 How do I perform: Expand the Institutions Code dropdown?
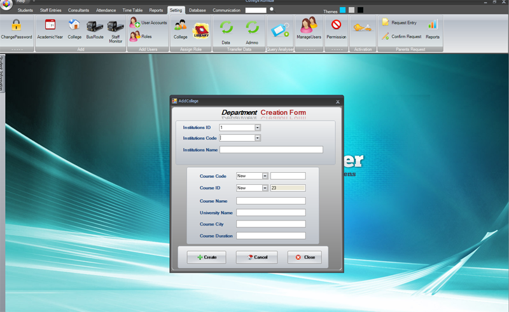click(x=258, y=138)
